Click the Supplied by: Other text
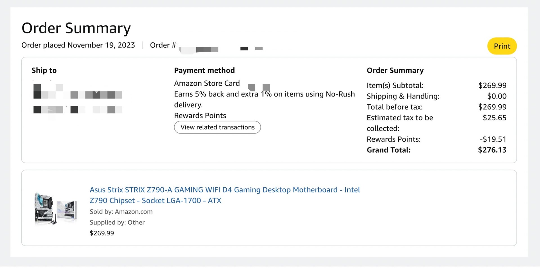The image size is (540, 268). 117,222
